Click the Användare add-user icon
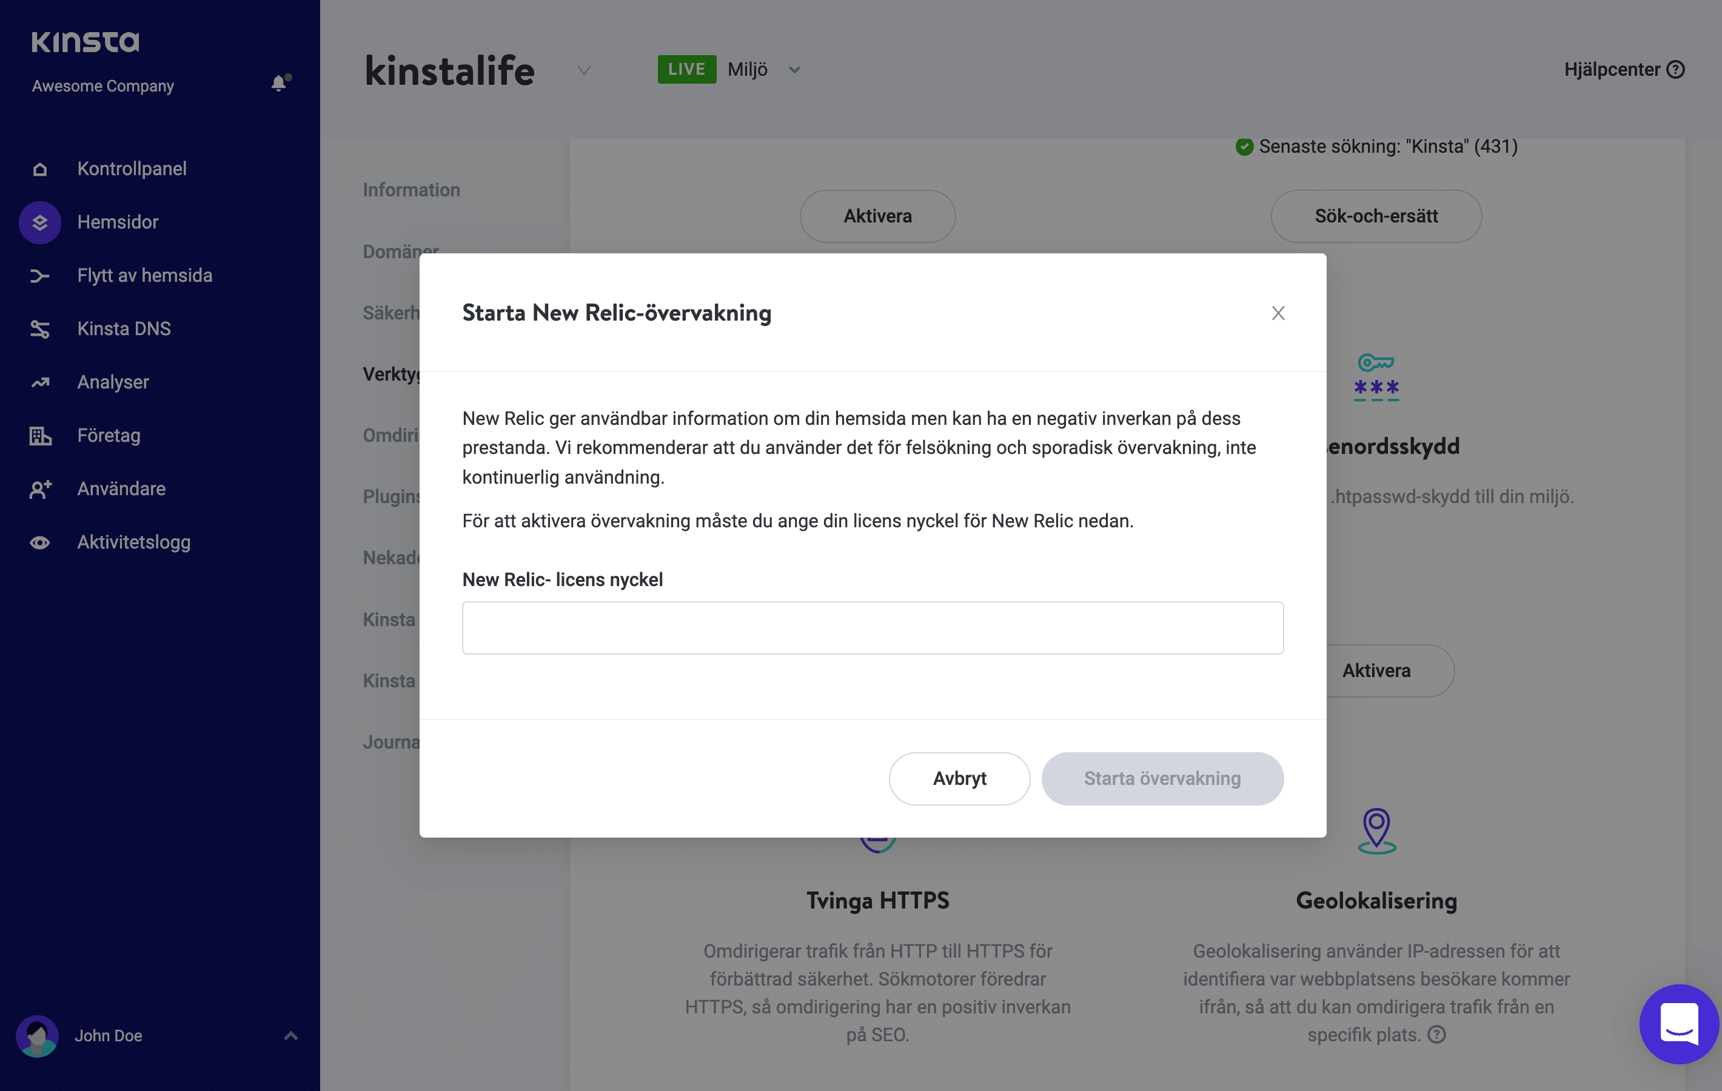Viewport: 1722px width, 1091px height. (40, 489)
